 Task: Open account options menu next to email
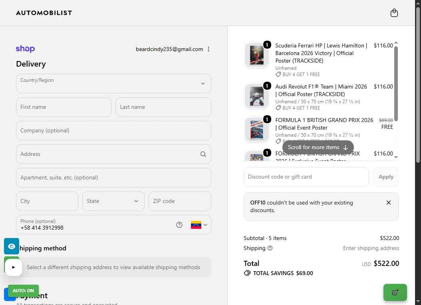point(209,49)
